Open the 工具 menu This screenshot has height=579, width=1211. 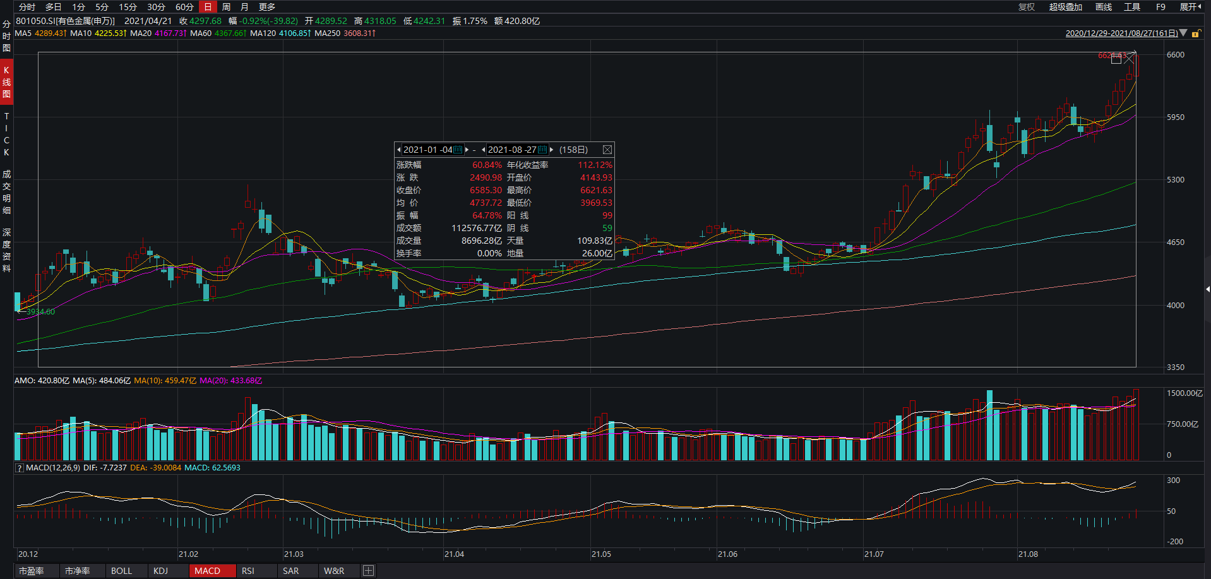pos(1132,7)
